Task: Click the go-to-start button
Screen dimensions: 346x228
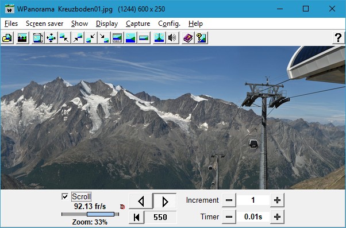Action: tap(136, 217)
